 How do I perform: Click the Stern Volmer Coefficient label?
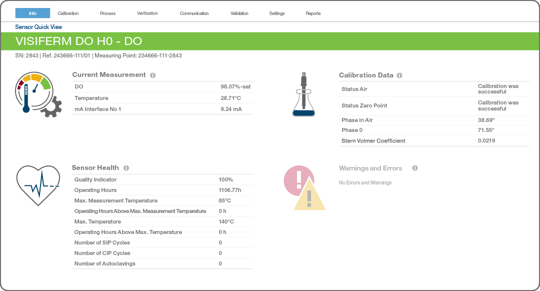373,141
